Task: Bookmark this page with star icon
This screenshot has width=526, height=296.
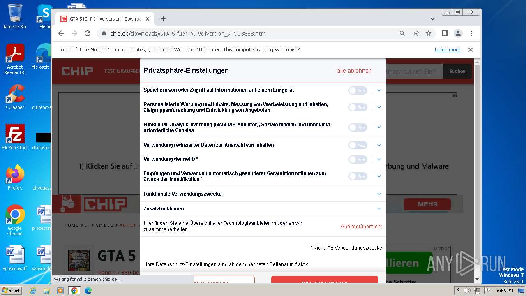Action: click(x=429, y=34)
